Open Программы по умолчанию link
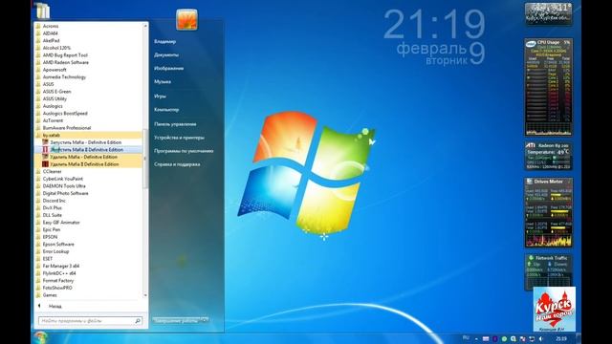This screenshot has height=344, width=612. pyautogui.click(x=184, y=151)
